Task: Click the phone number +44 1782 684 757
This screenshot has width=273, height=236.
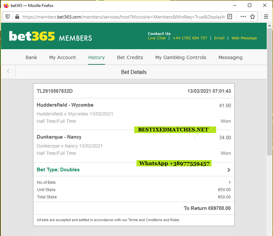Action: click(190, 38)
